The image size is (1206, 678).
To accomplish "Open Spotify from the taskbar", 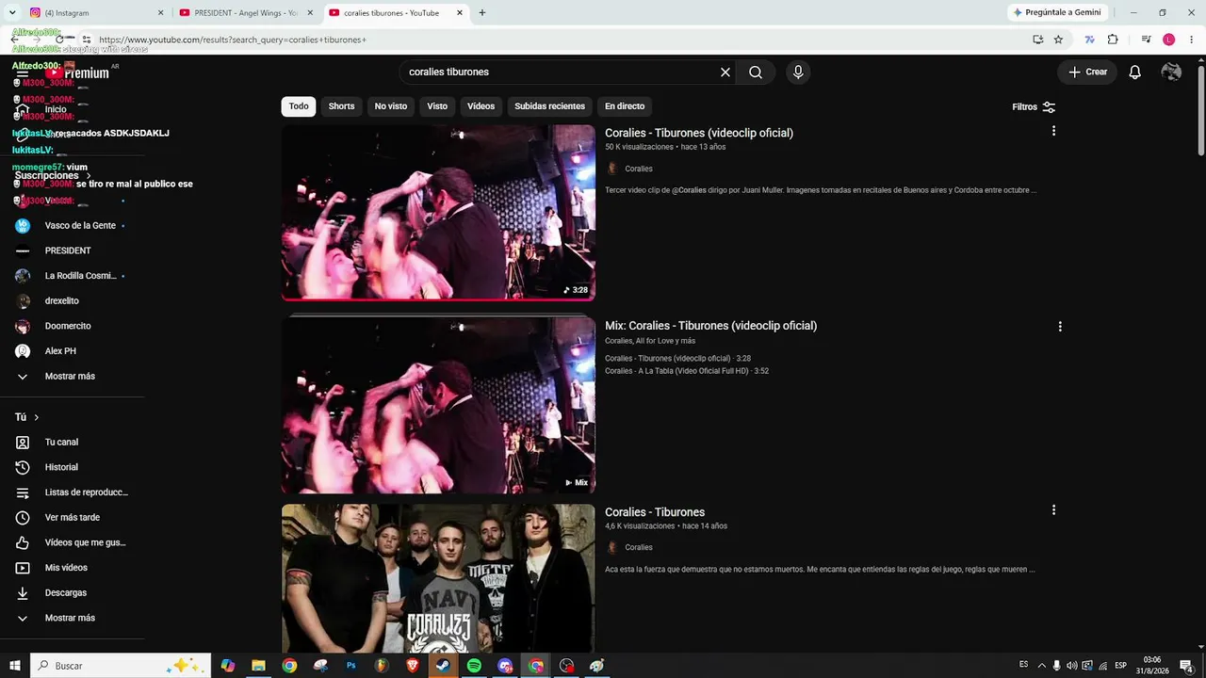I will click(474, 666).
